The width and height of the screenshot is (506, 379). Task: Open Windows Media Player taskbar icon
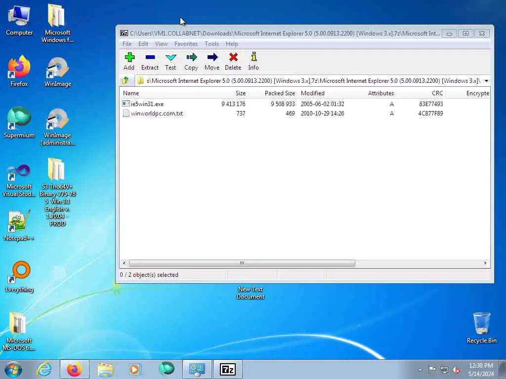tap(135, 369)
